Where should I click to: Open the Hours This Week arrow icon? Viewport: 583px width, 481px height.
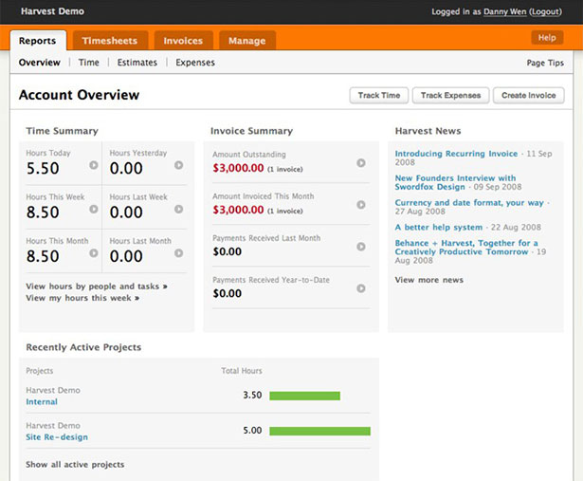pyautogui.click(x=94, y=209)
